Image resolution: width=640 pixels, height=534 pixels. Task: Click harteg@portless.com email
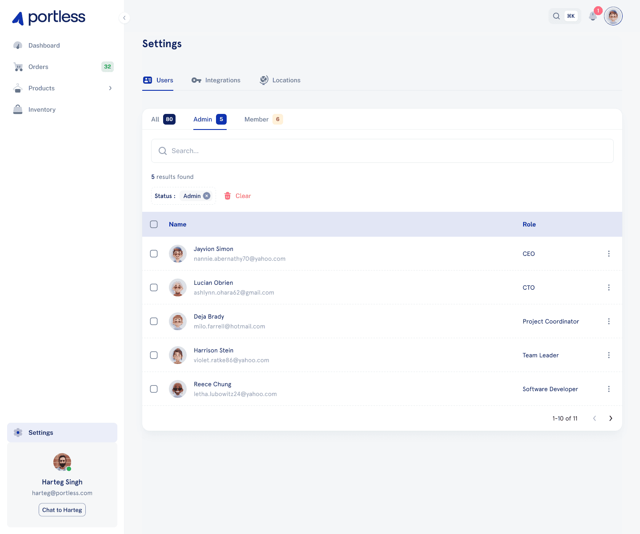point(62,493)
